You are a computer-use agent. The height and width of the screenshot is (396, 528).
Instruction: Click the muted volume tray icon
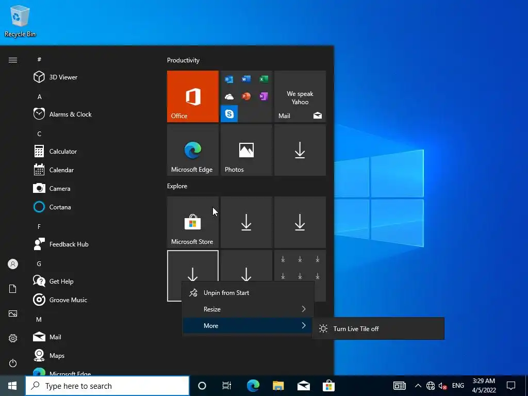pyautogui.click(x=442, y=386)
